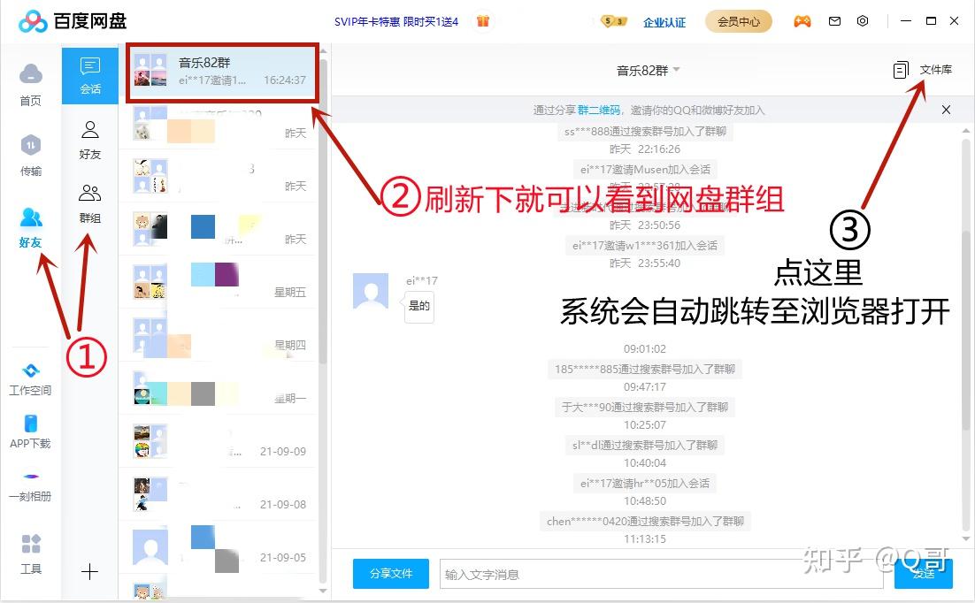This screenshot has width=975, height=603.
Task: Click the 音乐82群 group avatar
Action: [150, 70]
